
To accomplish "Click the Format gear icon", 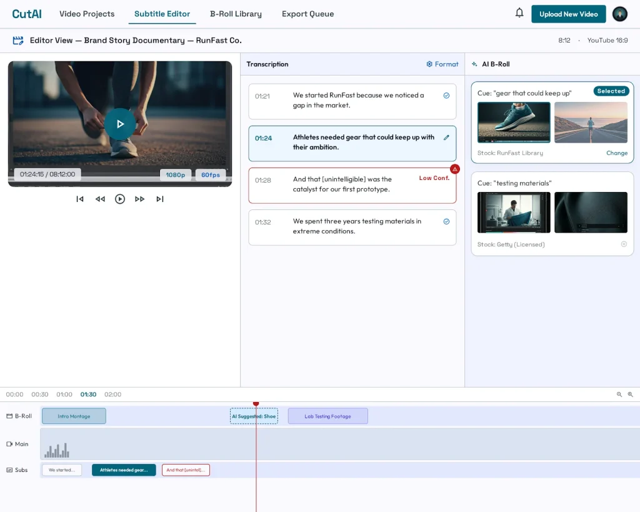I will click(429, 64).
